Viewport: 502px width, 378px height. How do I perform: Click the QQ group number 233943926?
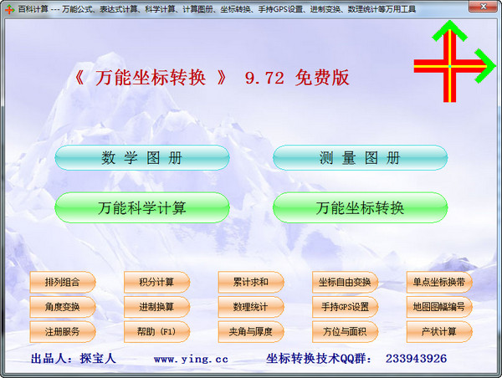pyautogui.click(x=416, y=359)
